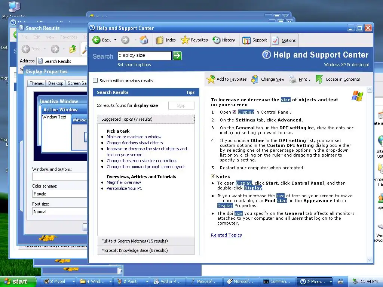Open the 2 Mypal taskbar group dropdown
Screen dimensions: 383x287
(74, 281)
